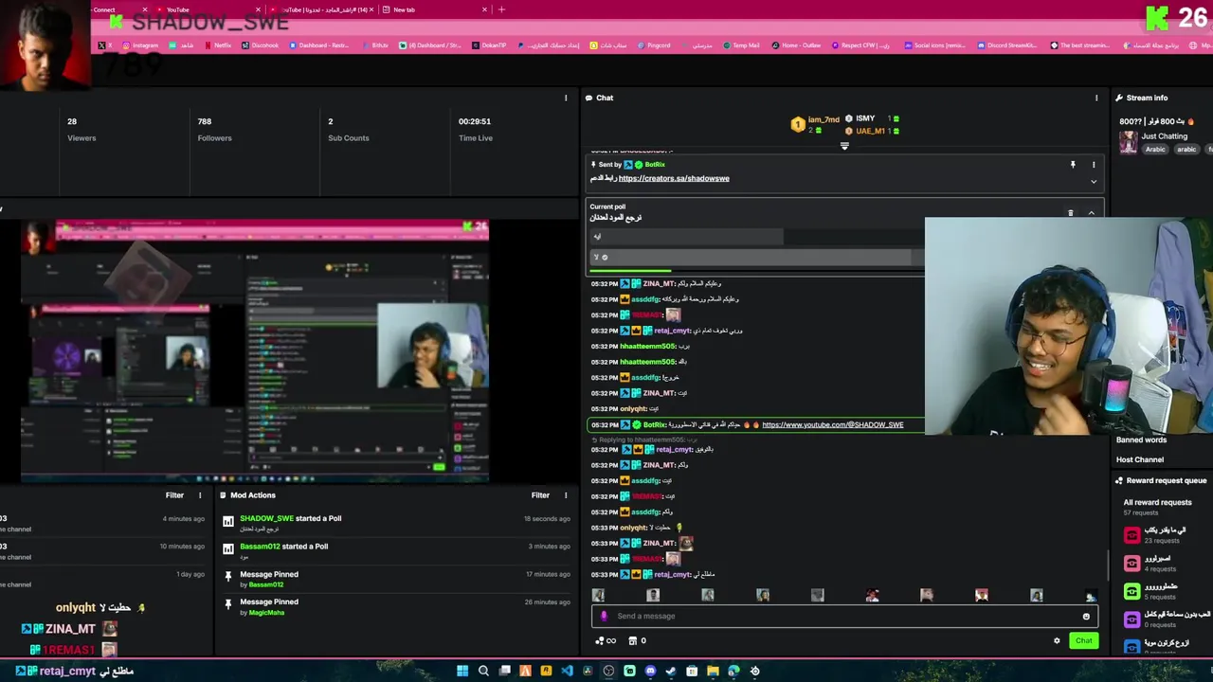Viewport: 1213px width, 682px height.
Task: Open Host Channel section
Action: pos(1140,459)
